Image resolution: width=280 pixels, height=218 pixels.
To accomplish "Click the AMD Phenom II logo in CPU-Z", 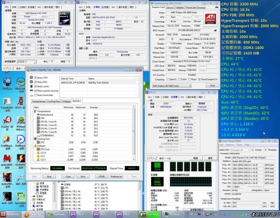I will click(x=64, y=18).
